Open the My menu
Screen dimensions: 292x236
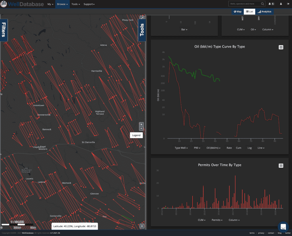tap(50, 4)
